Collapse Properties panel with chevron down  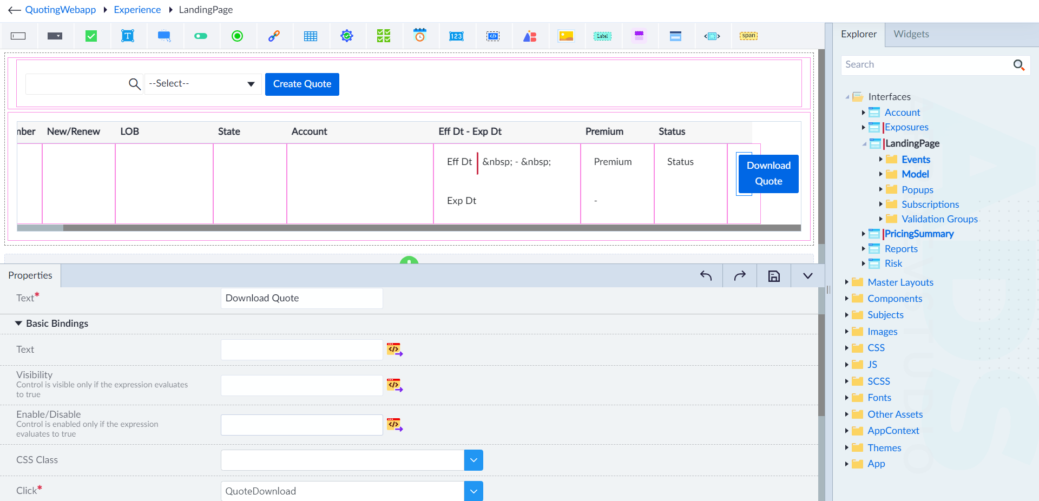pyautogui.click(x=808, y=276)
